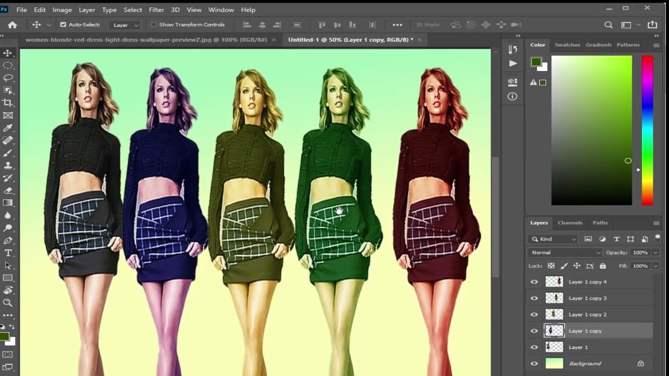Click the Search icon at top right
669x376 pixels.
pos(608,25)
